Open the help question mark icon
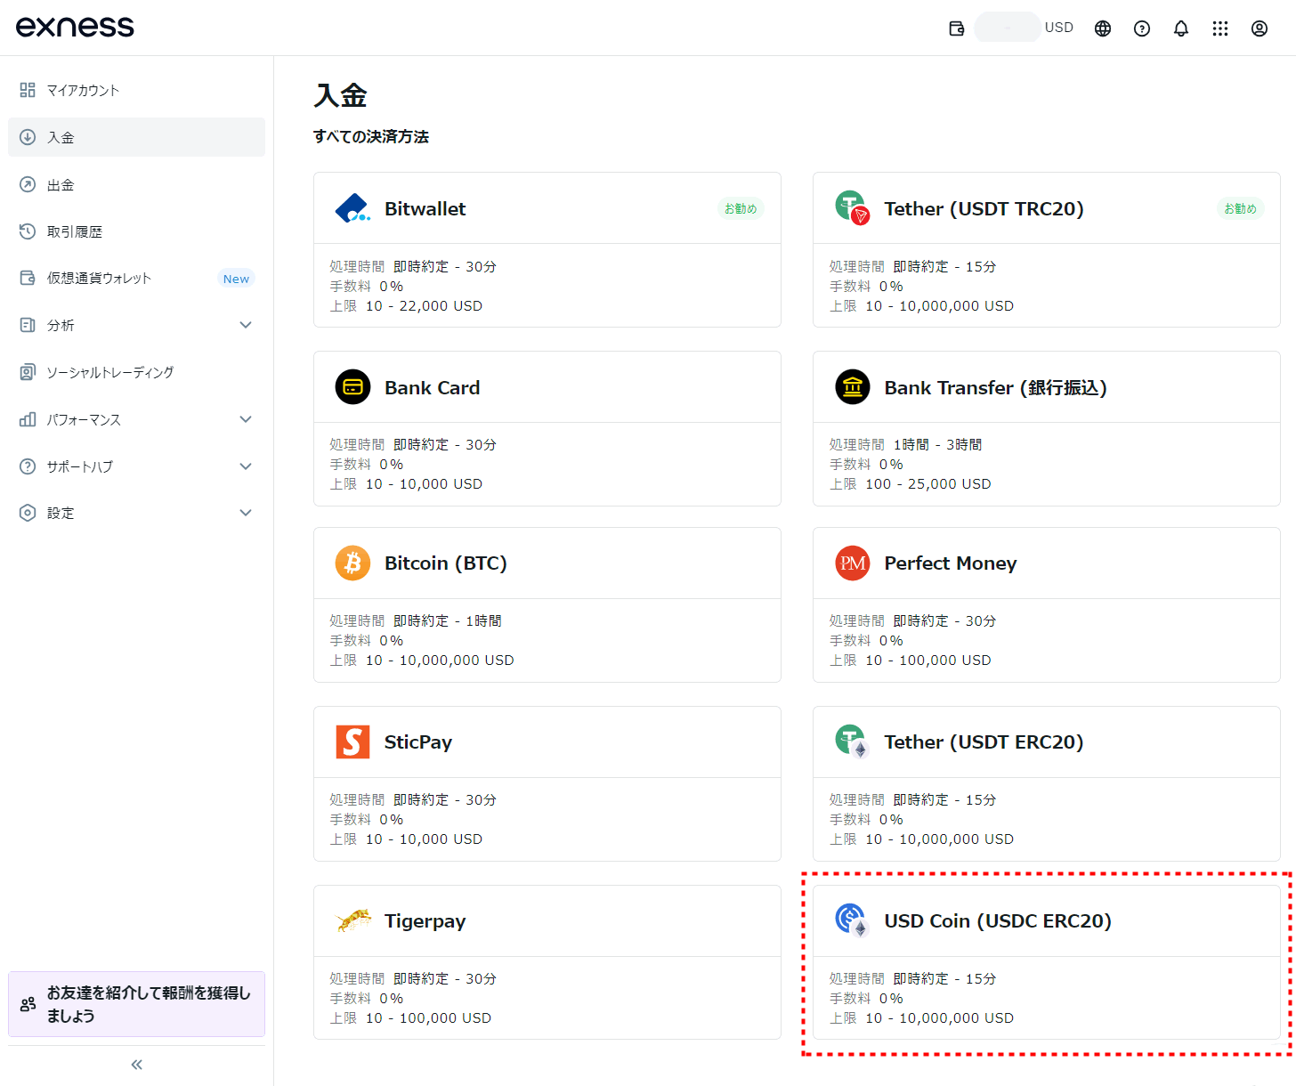 [x=1142, y=28]
